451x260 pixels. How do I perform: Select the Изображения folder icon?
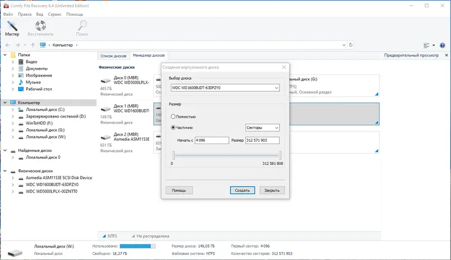pyautogui.click(x=21, y=75)
